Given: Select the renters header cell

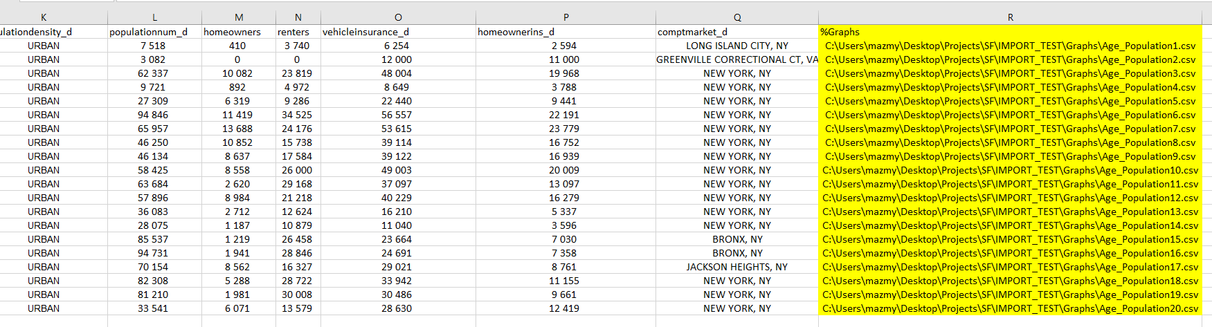Looking at the screenshot, I should point(298,32).
